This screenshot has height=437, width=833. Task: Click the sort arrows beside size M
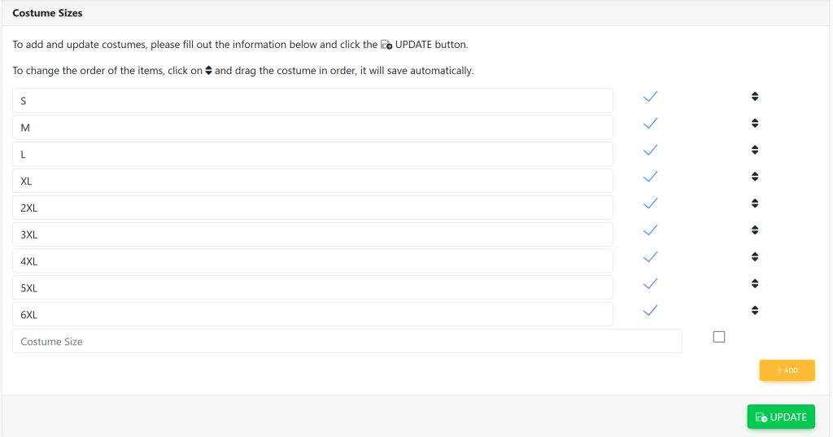point(755,124)
